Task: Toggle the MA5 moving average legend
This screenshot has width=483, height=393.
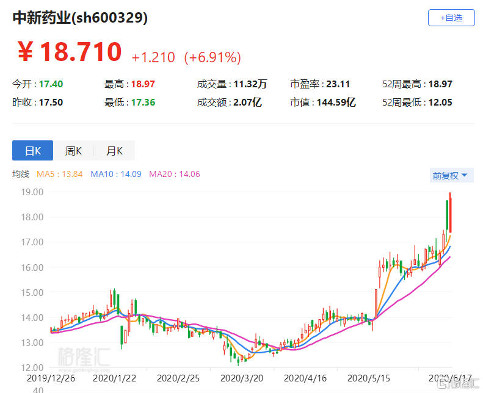Action: (60, 174)
